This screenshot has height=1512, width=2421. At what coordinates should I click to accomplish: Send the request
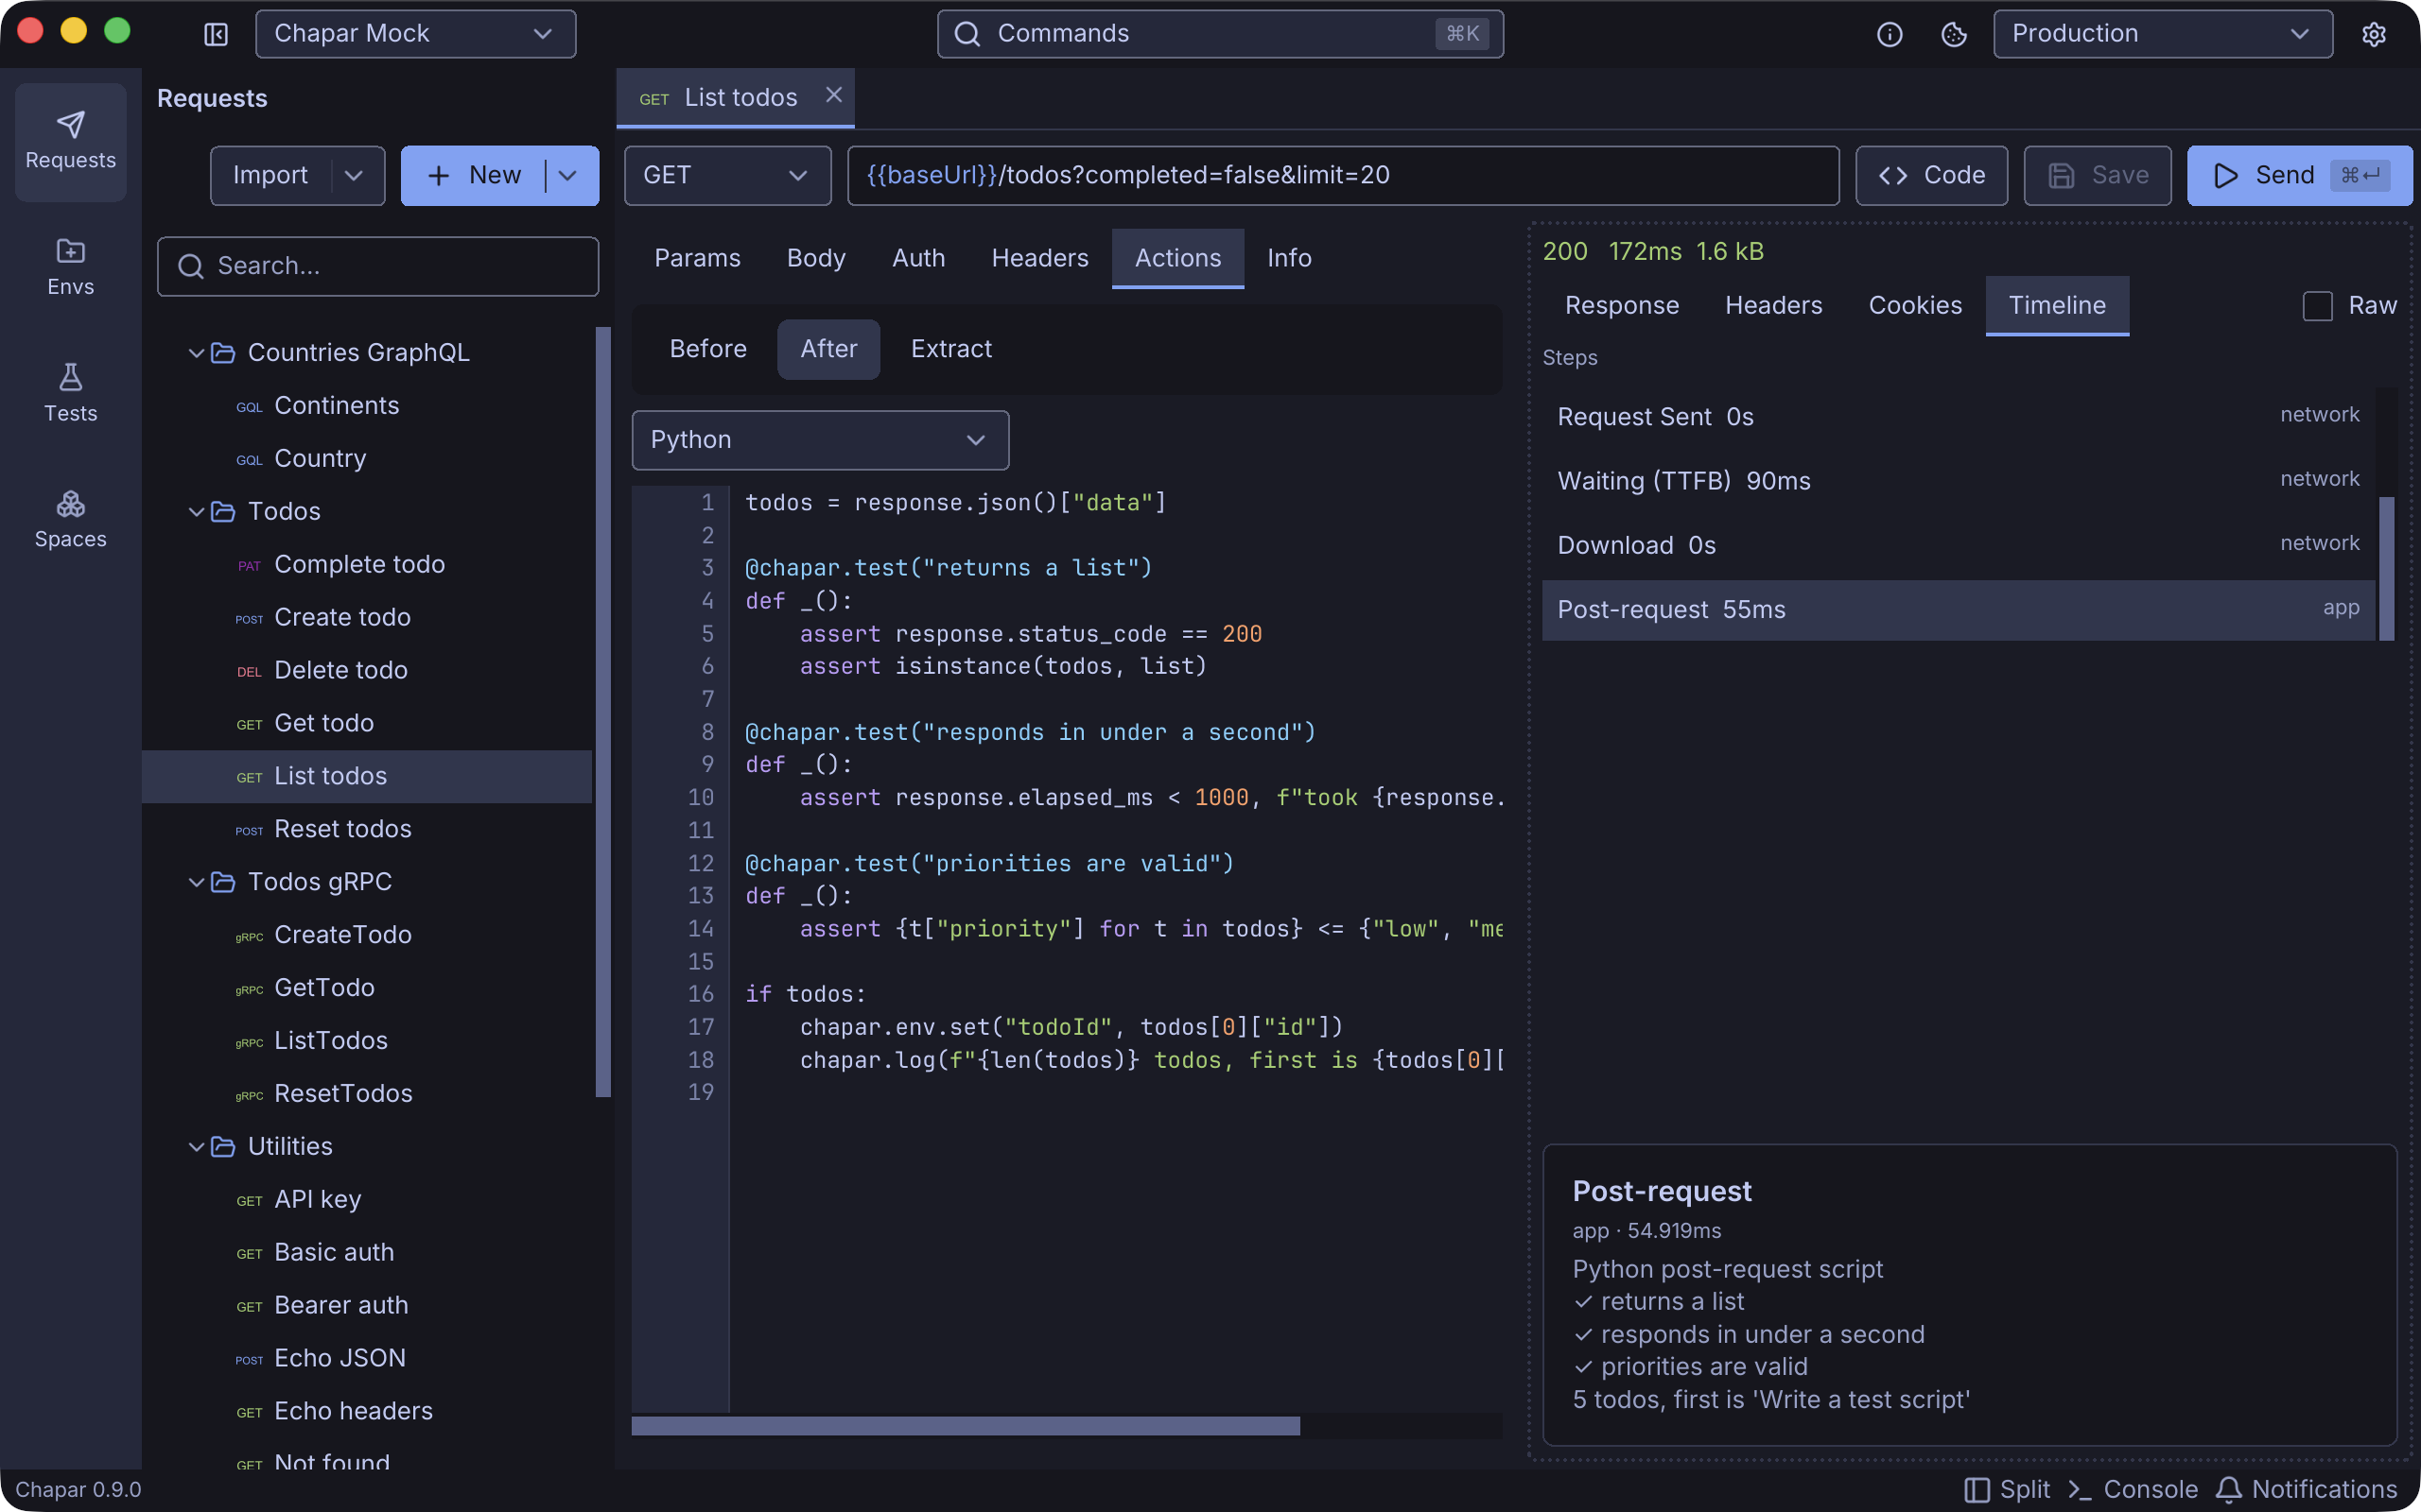2299,175
